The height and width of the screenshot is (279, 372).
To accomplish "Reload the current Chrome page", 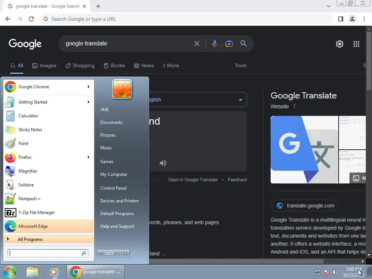I will [x=31, y=19].
